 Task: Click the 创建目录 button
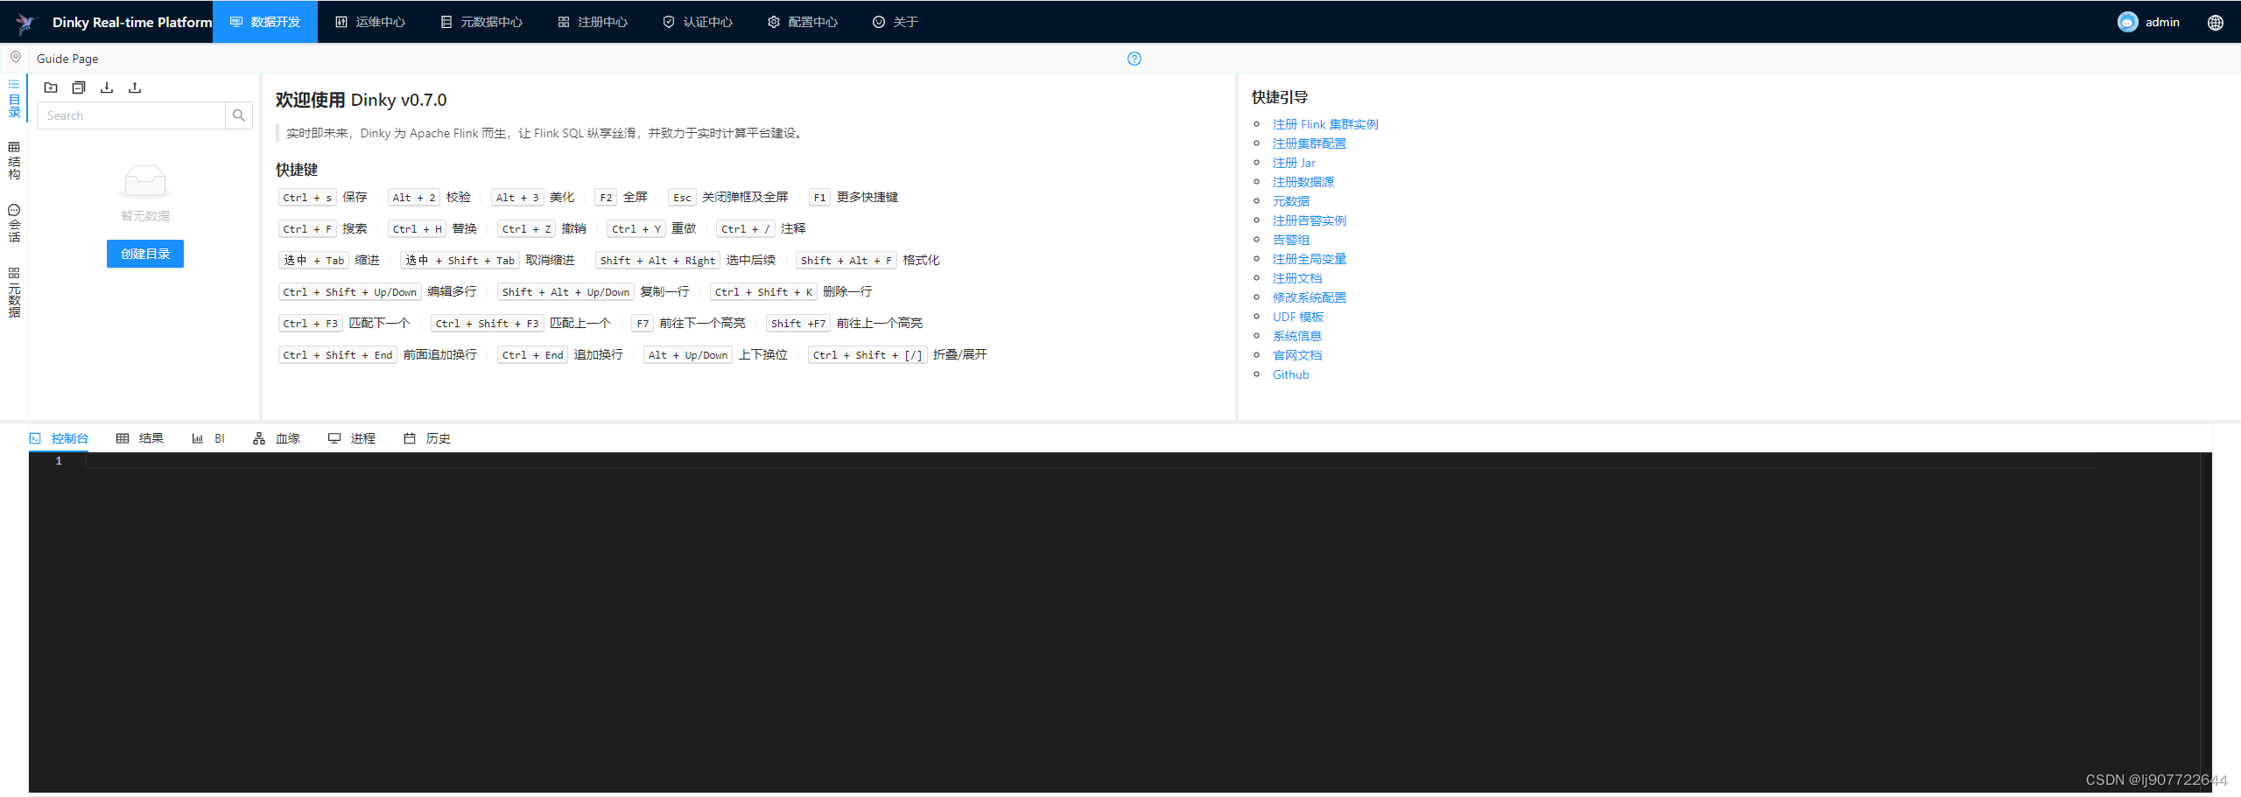click(145, 254)
